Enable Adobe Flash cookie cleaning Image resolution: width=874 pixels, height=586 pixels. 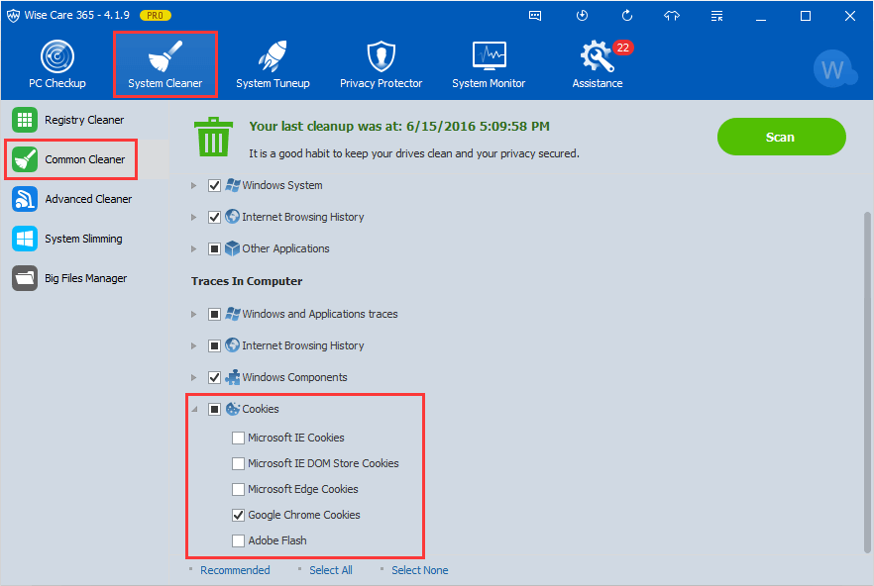(x=238, y=540)
